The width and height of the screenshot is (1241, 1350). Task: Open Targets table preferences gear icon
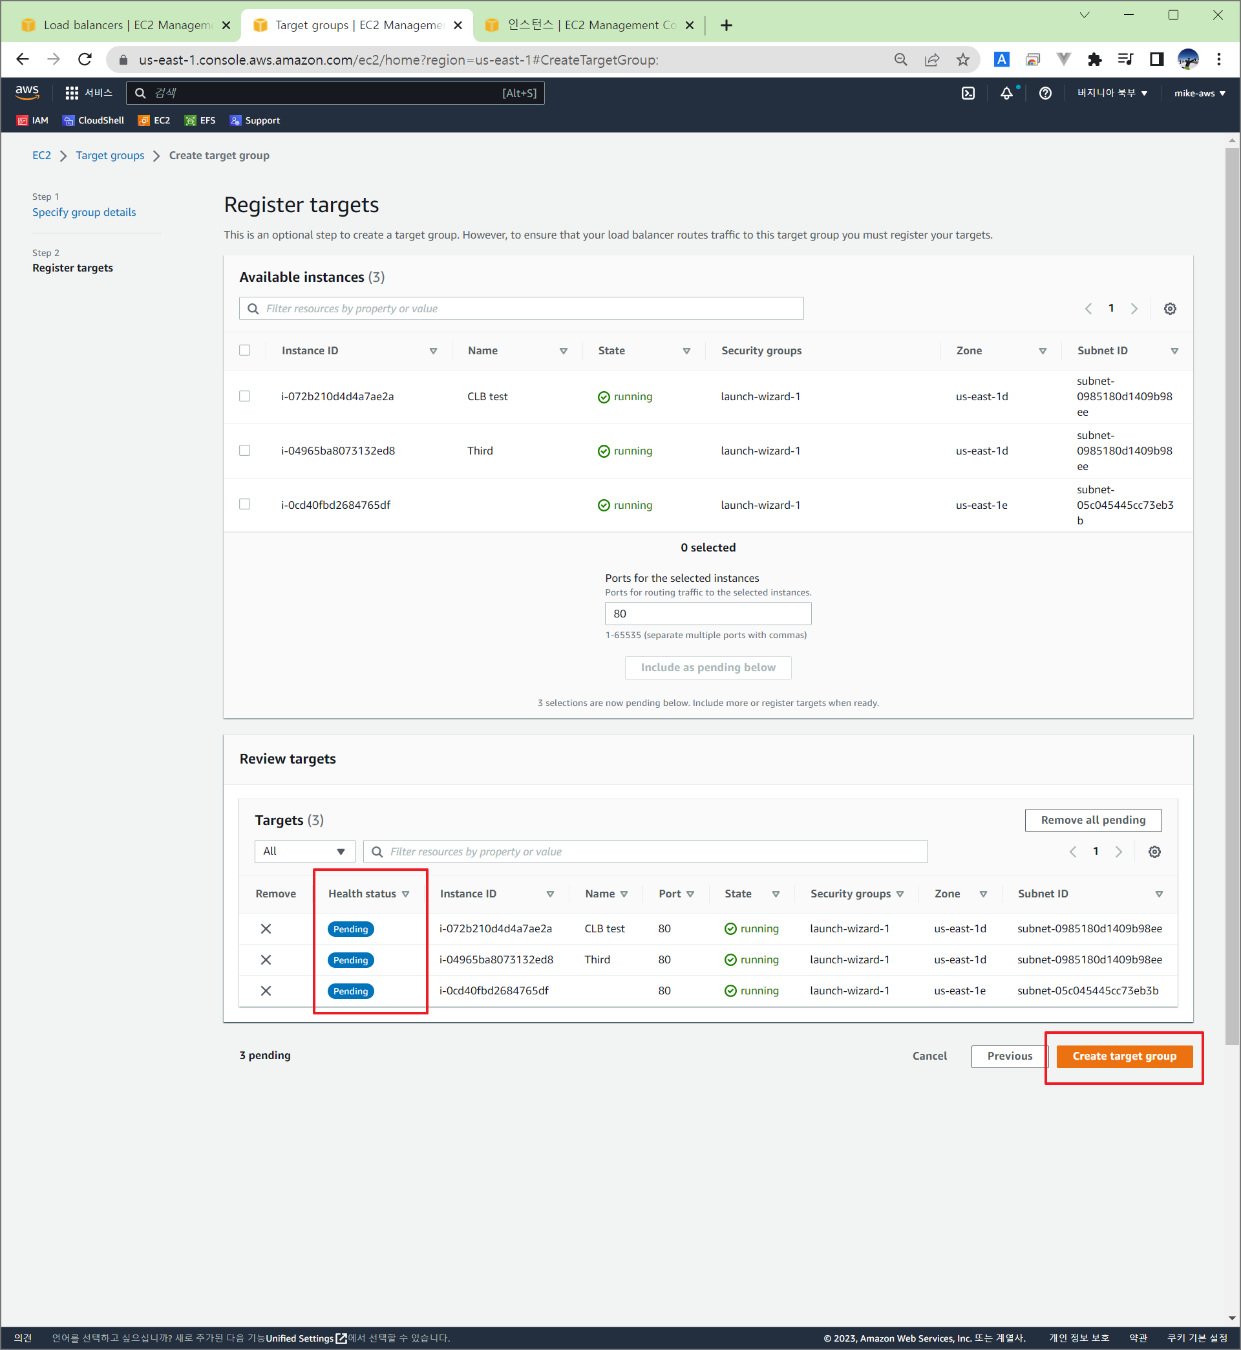pos(1154,852)
